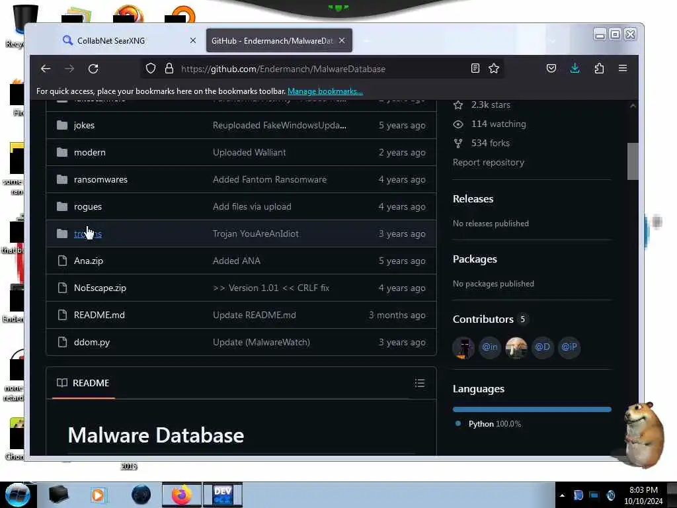
Task: Save page to Pocket icon
Action: pyautogui.click(x=551, y=68)
